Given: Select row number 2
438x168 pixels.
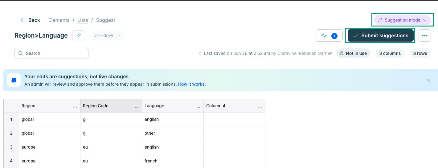Looking at the screenshot, I should pyautogui.click(x=11, y=133).
